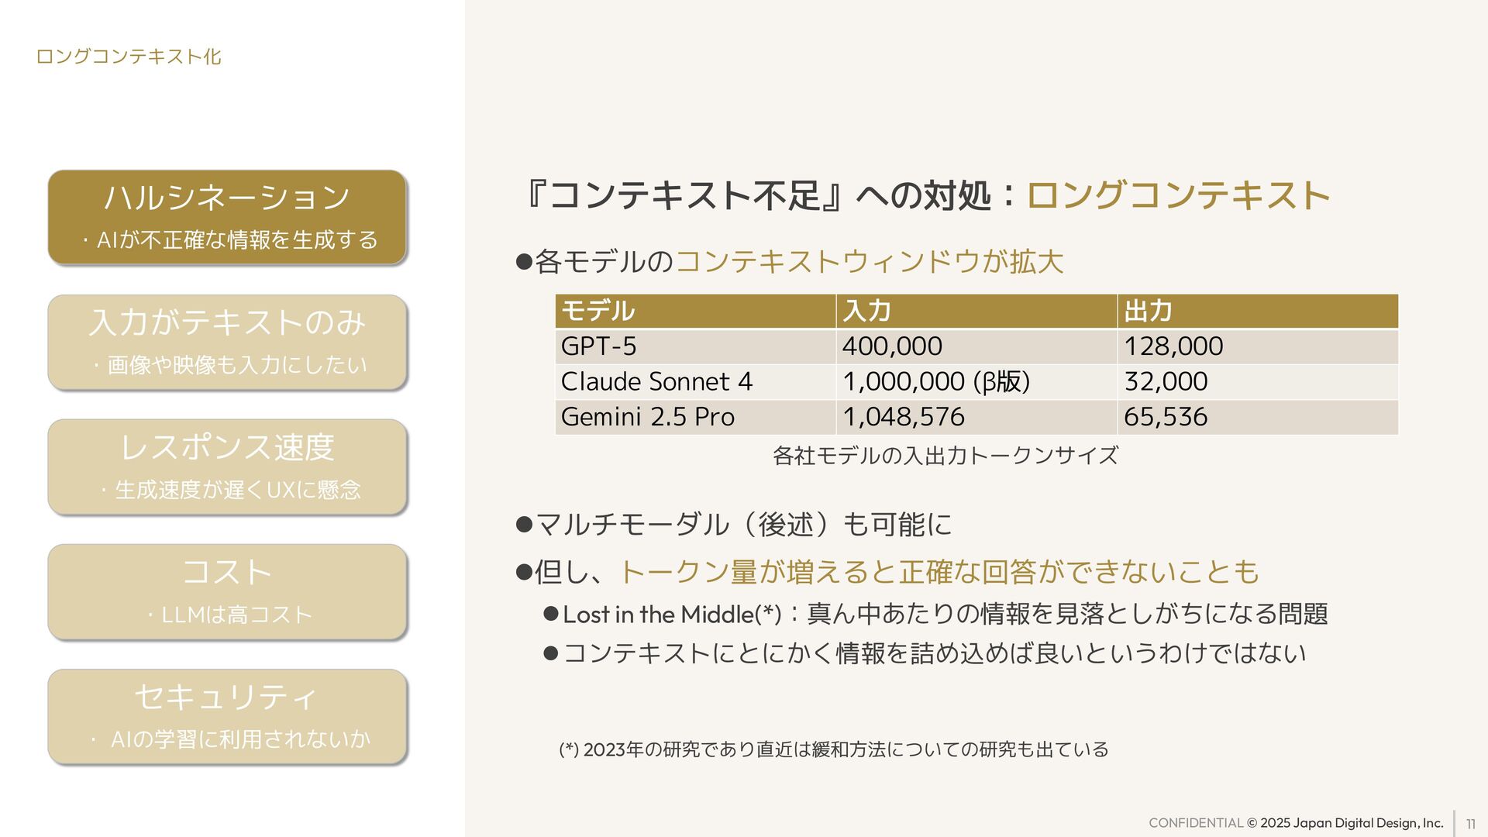Select the 入力がテキストのみ box

click(x=227, y=343)
